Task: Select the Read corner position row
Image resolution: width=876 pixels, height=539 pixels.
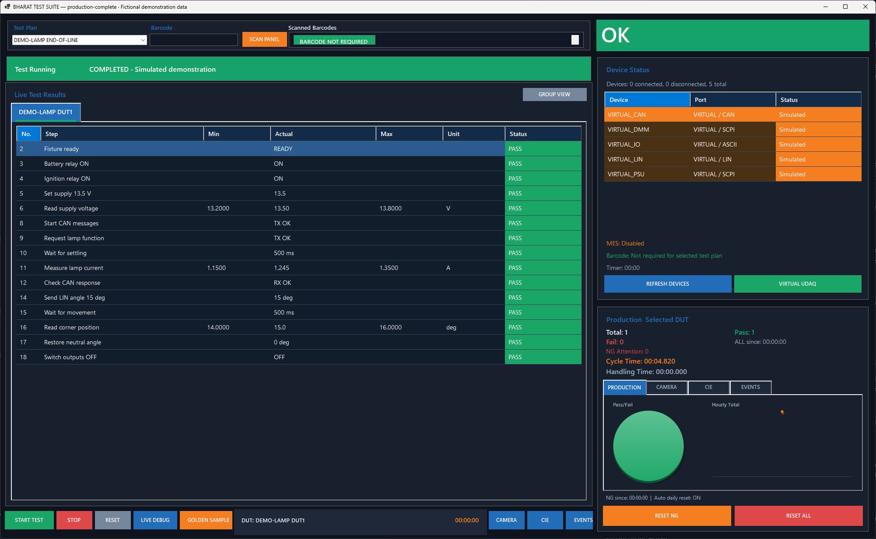Action: coord(299,327)
